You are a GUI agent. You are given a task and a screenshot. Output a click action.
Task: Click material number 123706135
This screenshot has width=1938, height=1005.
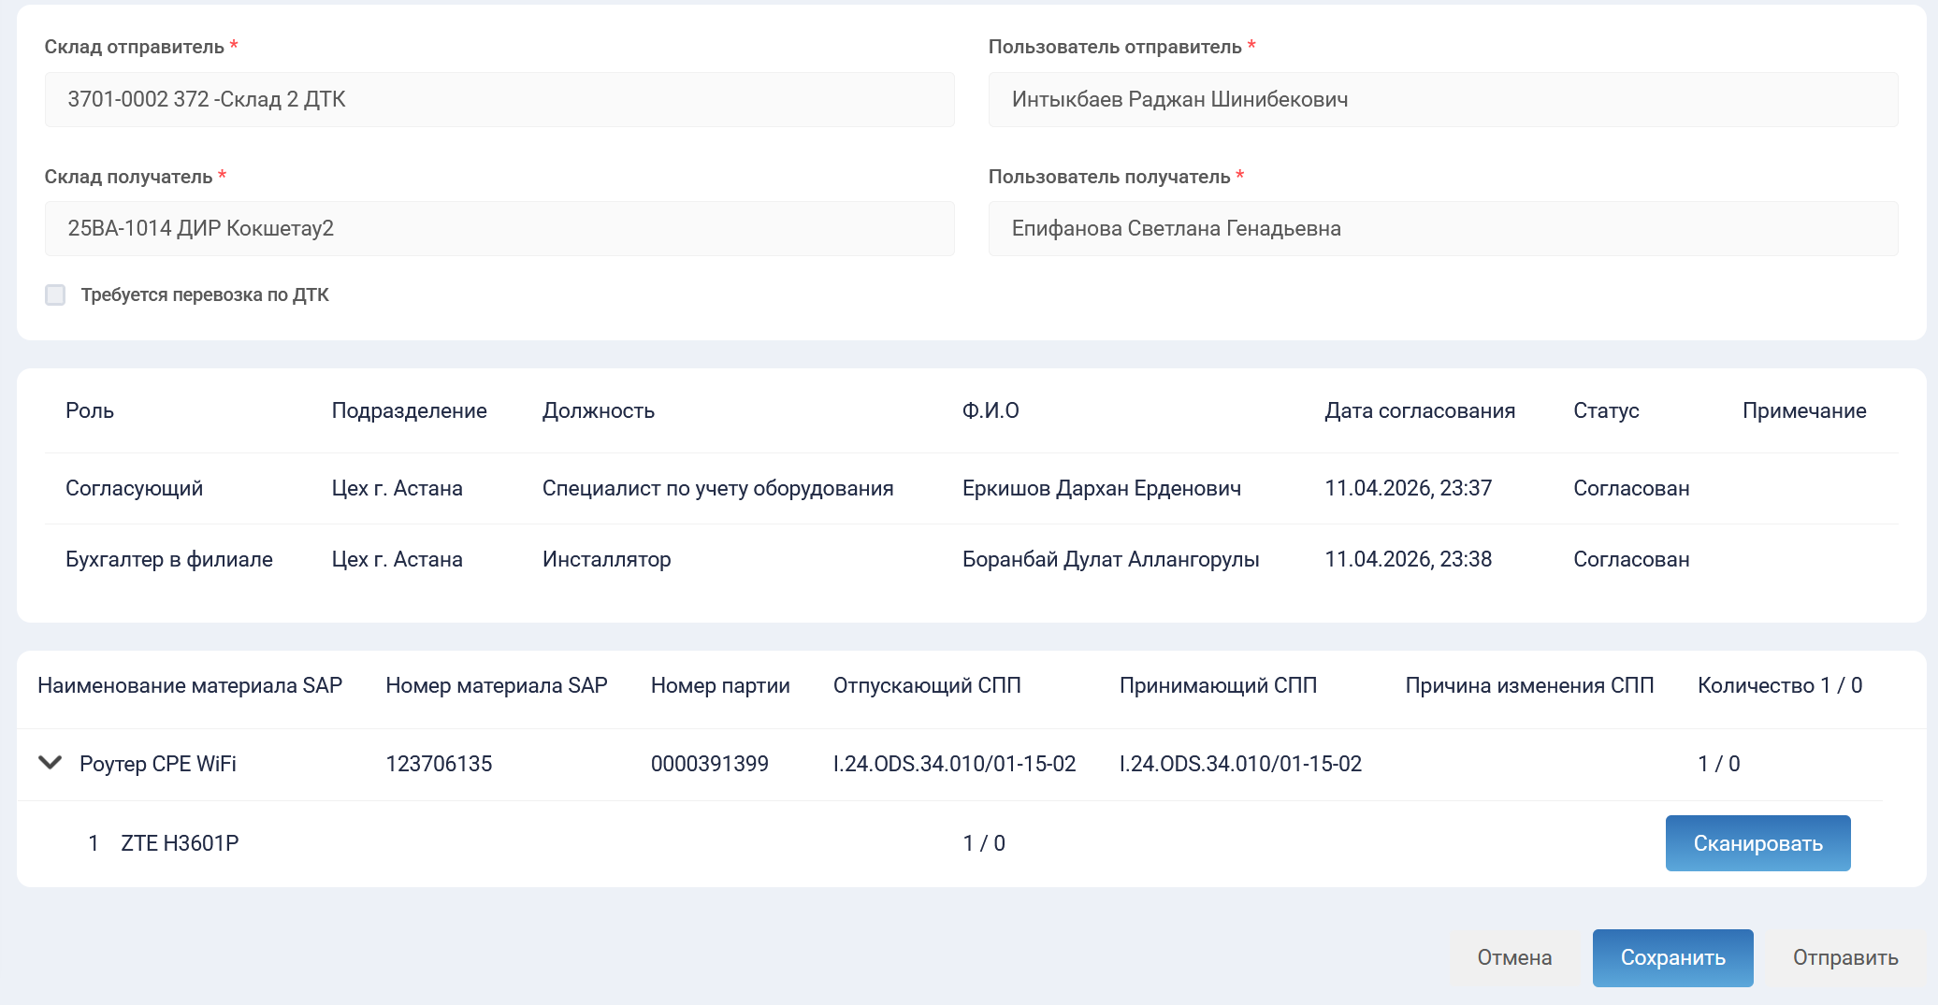tap(439, 764)
